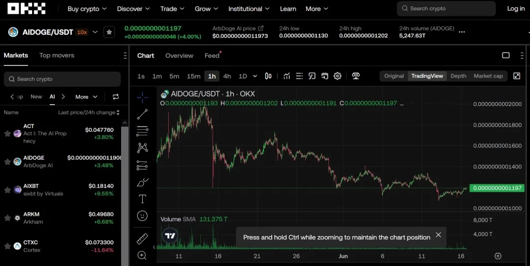Viewport: 530px width, 266px height.
Task: Open the Feed tab
Action: pos(212,56)
